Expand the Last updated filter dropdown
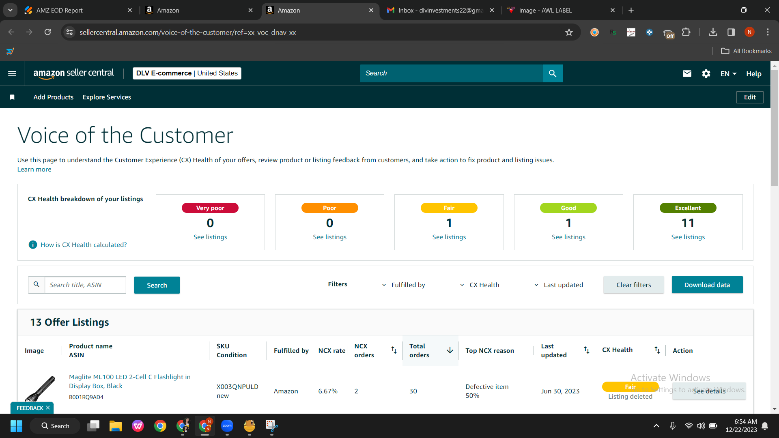779x438 pixels. pyautogui.click(x=558, y=285)
